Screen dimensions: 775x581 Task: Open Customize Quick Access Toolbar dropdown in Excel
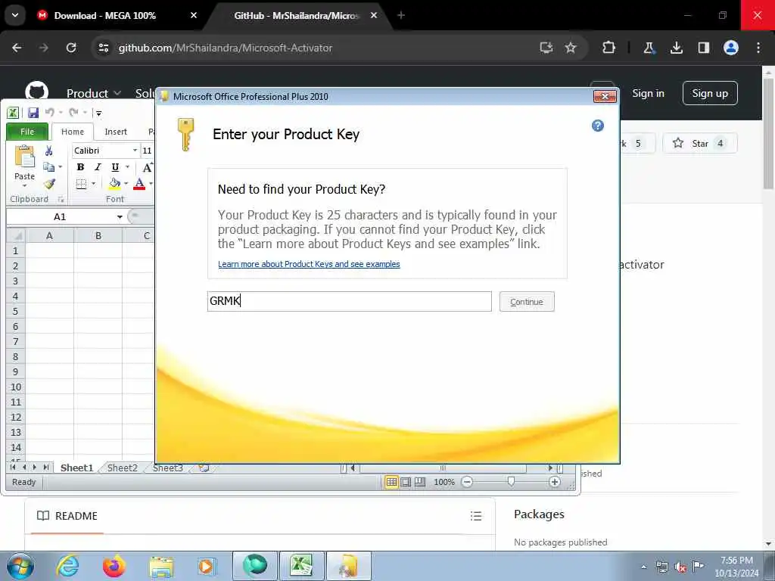[x=99, y=113]
